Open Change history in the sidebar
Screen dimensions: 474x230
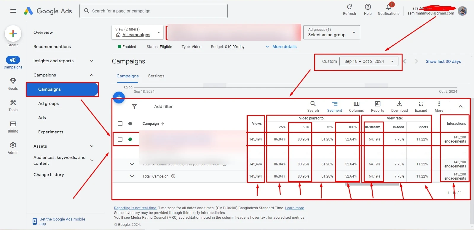coord(49,175)
